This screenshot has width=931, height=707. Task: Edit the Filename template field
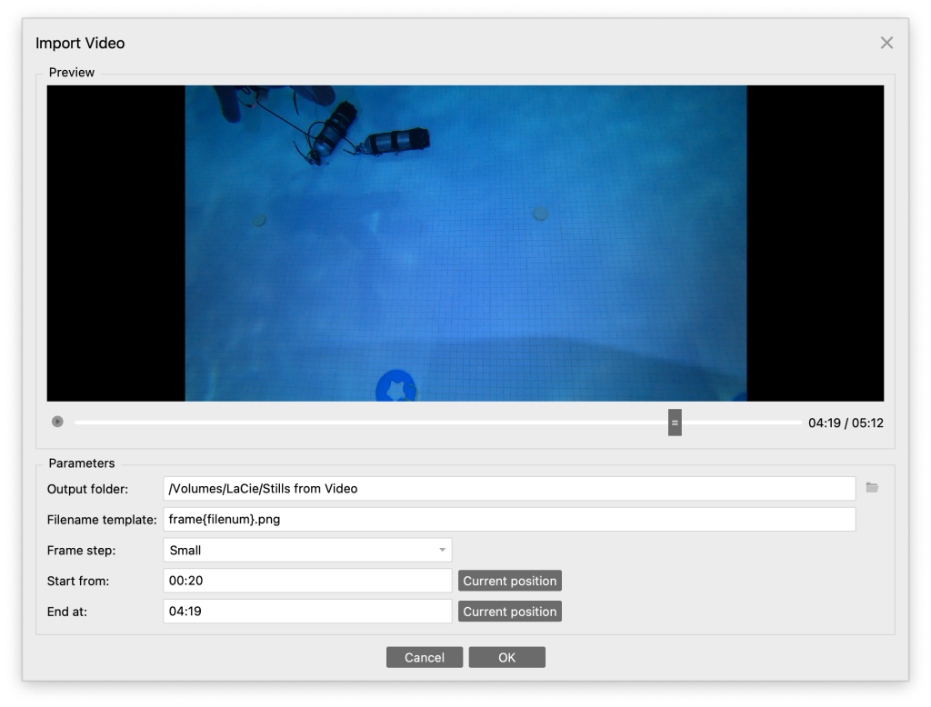point(509,520)
